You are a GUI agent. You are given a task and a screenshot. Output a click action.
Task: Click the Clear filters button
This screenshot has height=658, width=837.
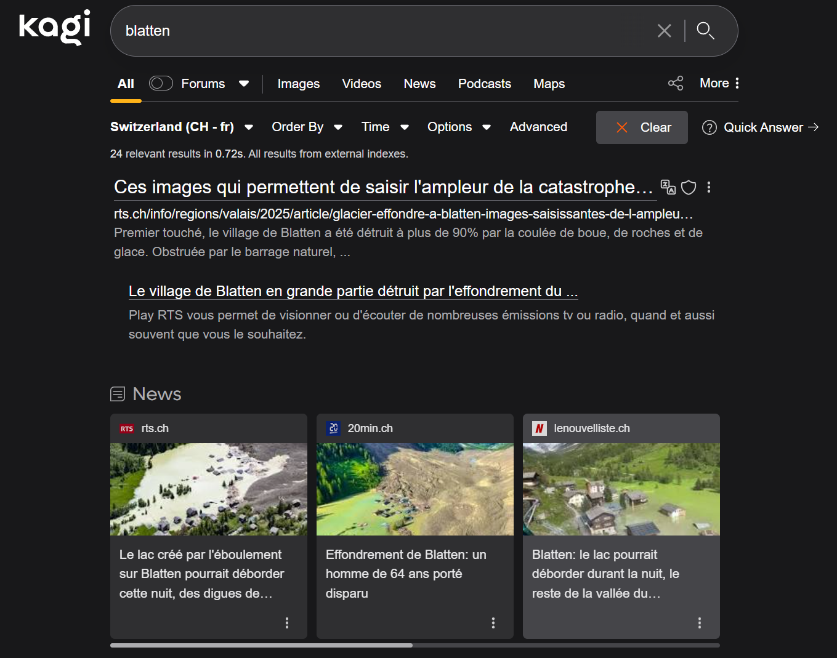click(x=642, y=127)
